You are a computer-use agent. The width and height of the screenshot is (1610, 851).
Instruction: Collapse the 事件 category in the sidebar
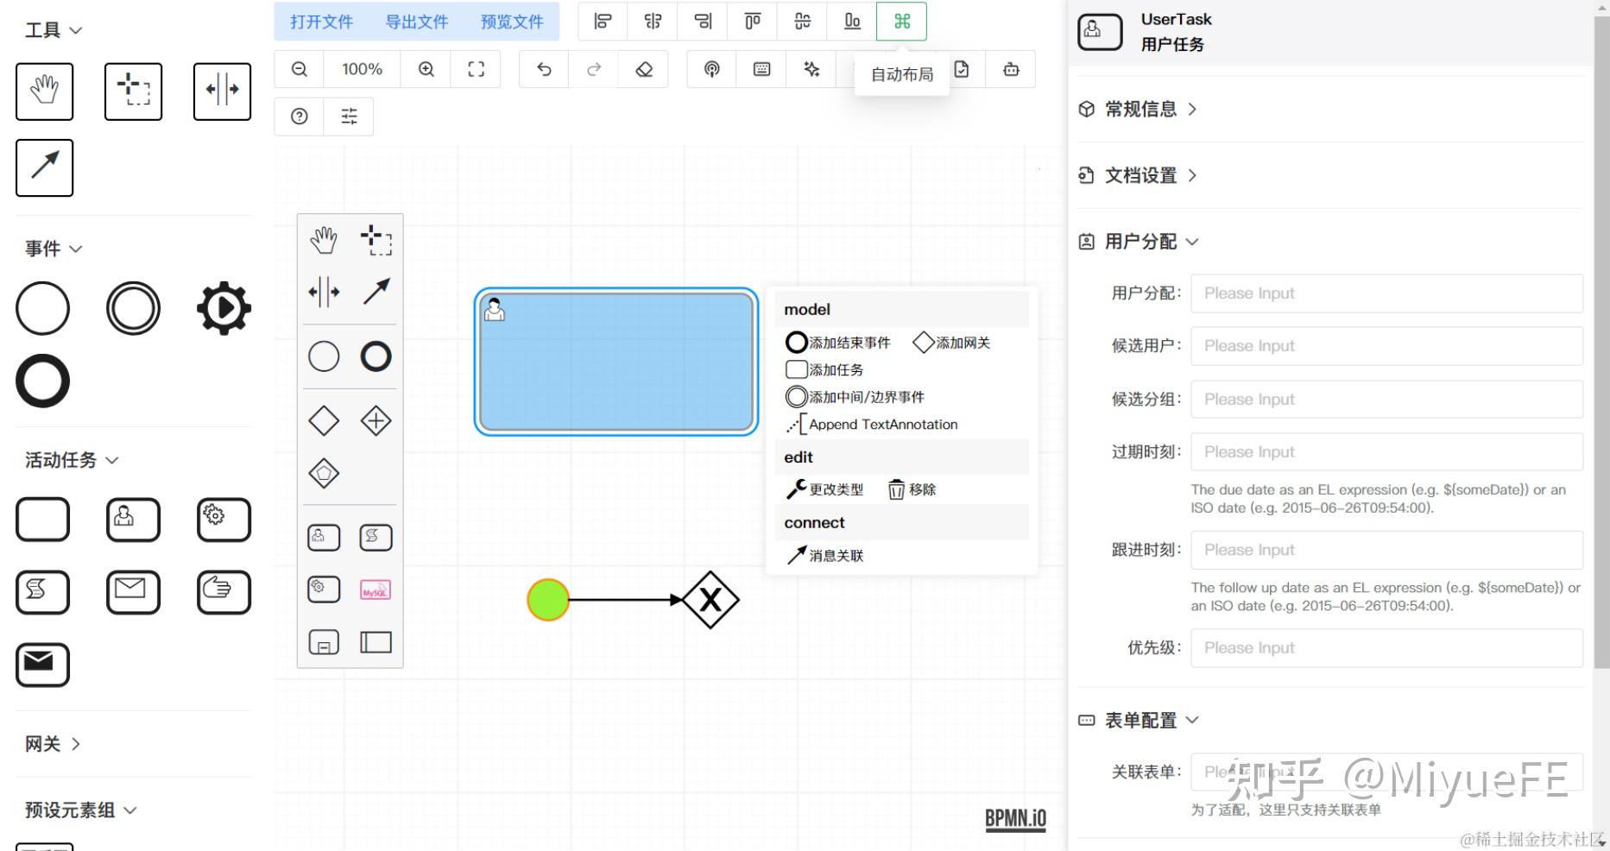coord(50,249)
